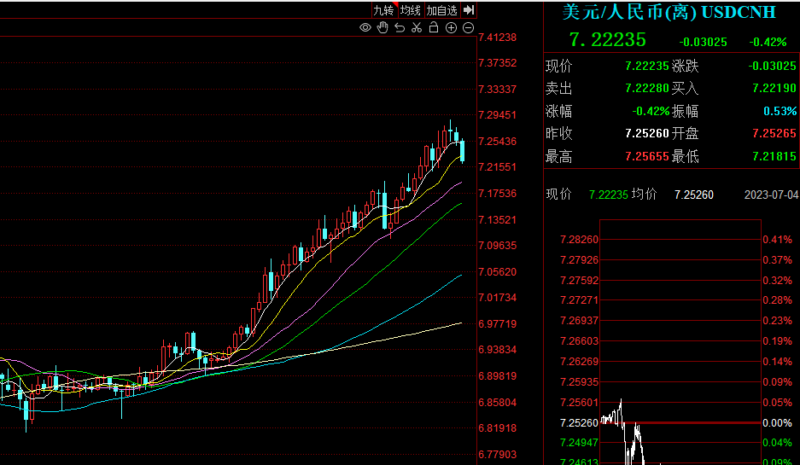Click the 卖出 price 7.22280

(647, 88)
